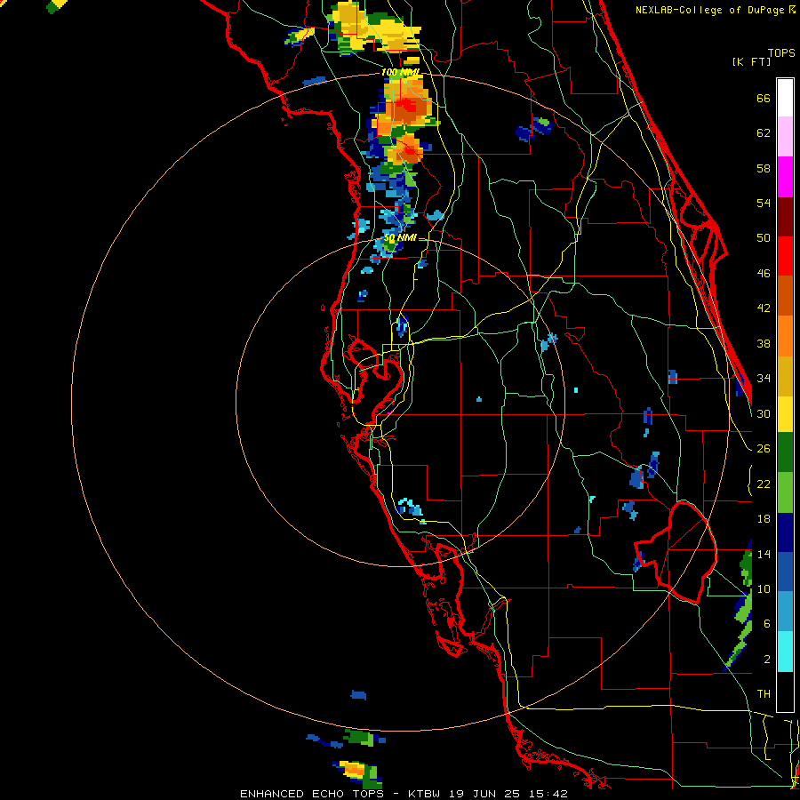Click the 30 value on the legend
Image resolution: width=800 pixels, height=800 pixels.
pyautogui.click(x=764, y=413)
